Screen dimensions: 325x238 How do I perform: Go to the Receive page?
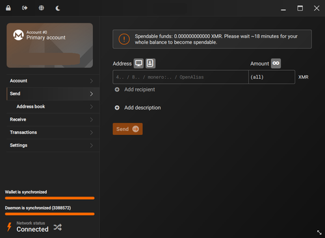click(53, 119)
